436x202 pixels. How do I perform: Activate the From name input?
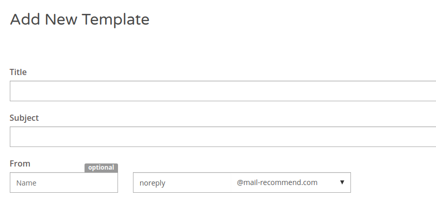[x=64, y=182]
